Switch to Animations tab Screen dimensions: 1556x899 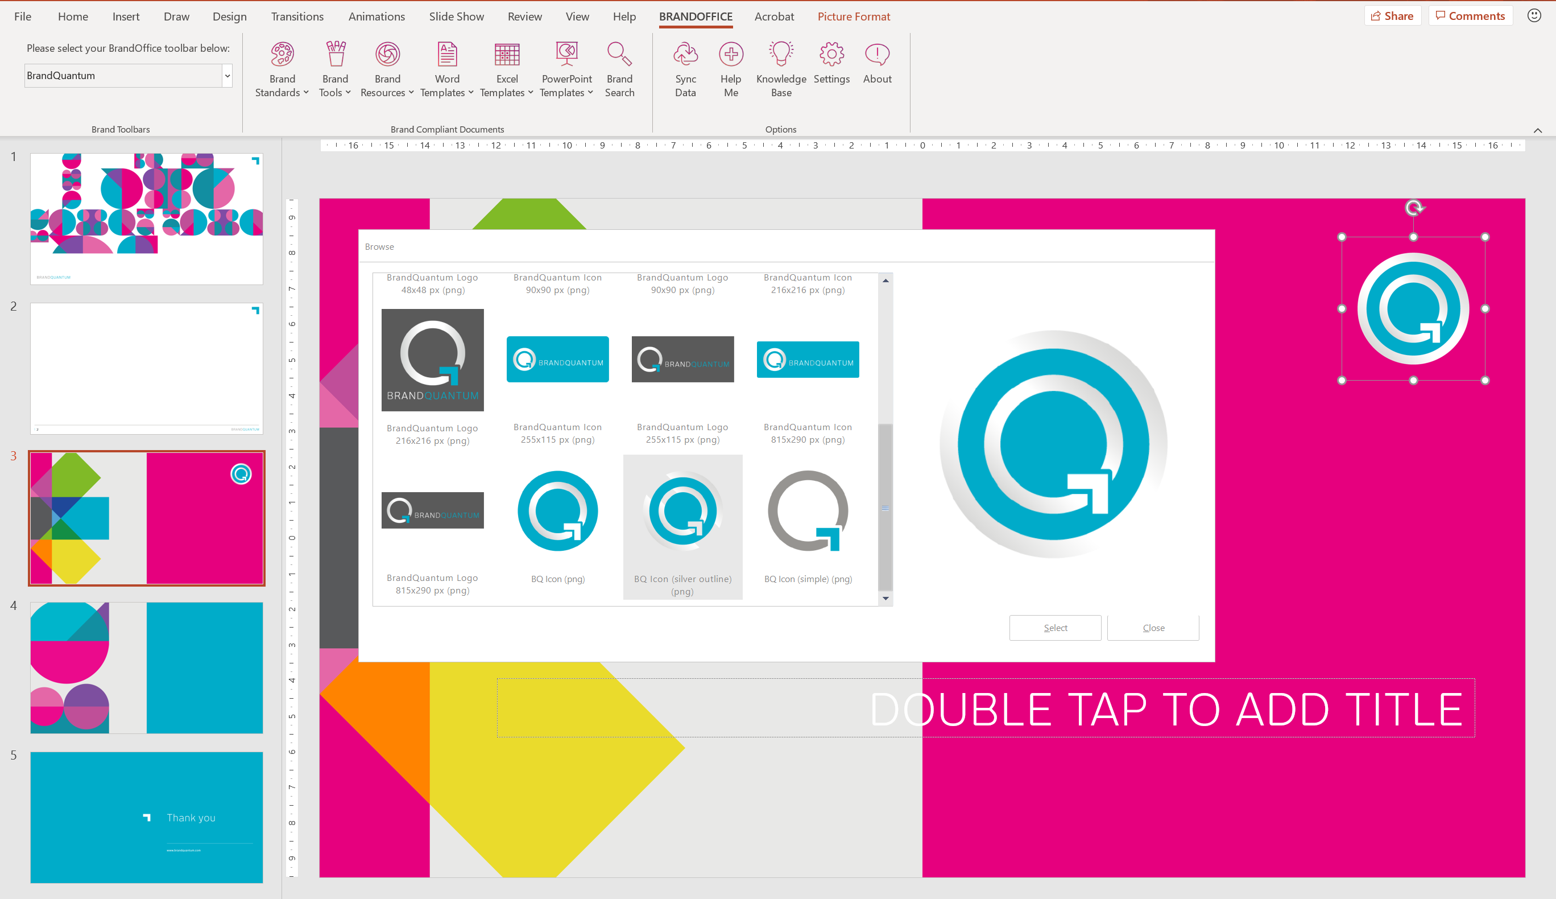376,17
